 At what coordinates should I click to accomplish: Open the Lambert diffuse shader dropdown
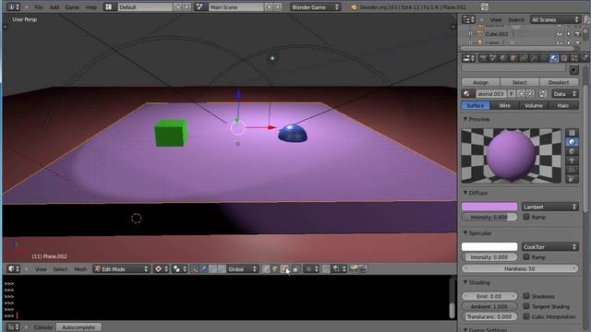click(x=550, y=207)
